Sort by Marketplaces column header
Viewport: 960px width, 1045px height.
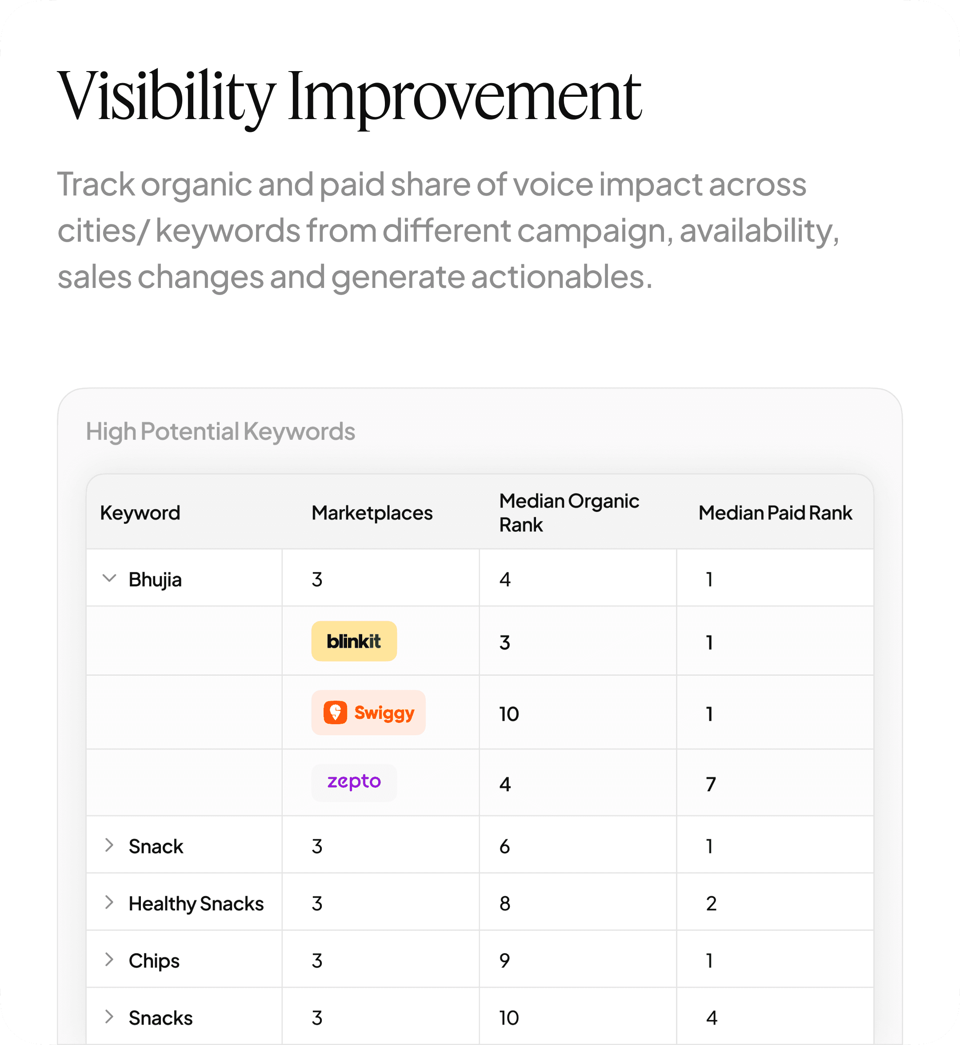click(372, 513)
